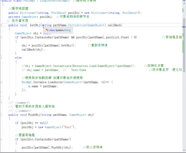This screenshot has height=153, width=186.
Task: Collapse the else block outlining toggle
Action: (1, 58)
